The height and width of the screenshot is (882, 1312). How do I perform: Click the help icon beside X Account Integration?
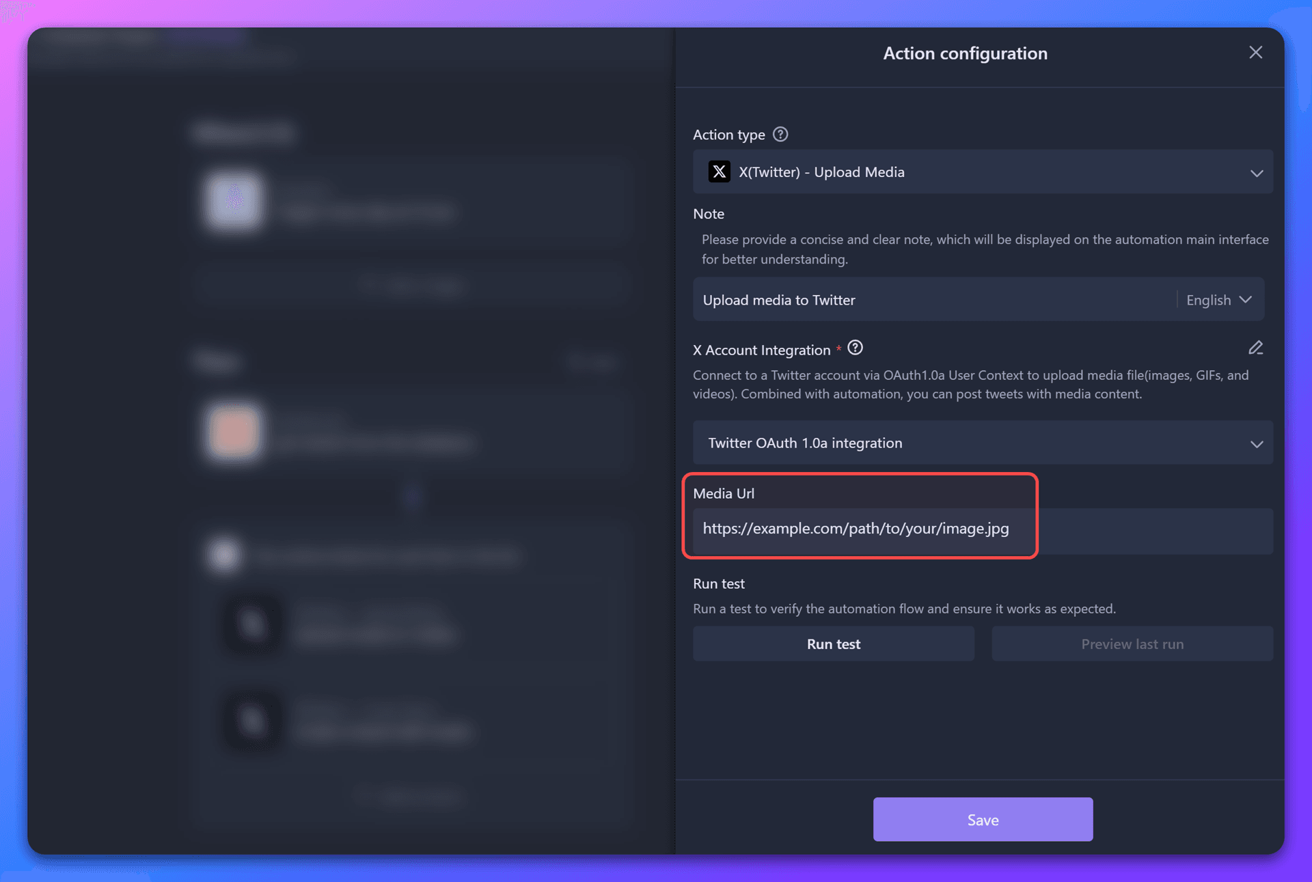(x=855, y=348)
